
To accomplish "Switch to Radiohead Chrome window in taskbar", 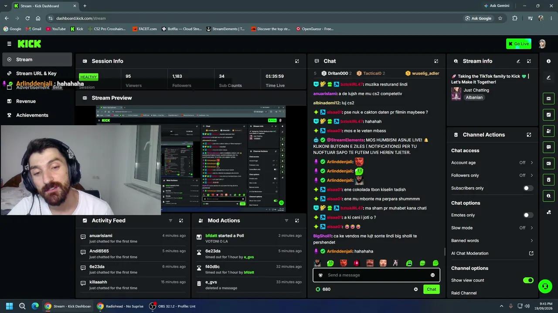I will pos(120,306).
